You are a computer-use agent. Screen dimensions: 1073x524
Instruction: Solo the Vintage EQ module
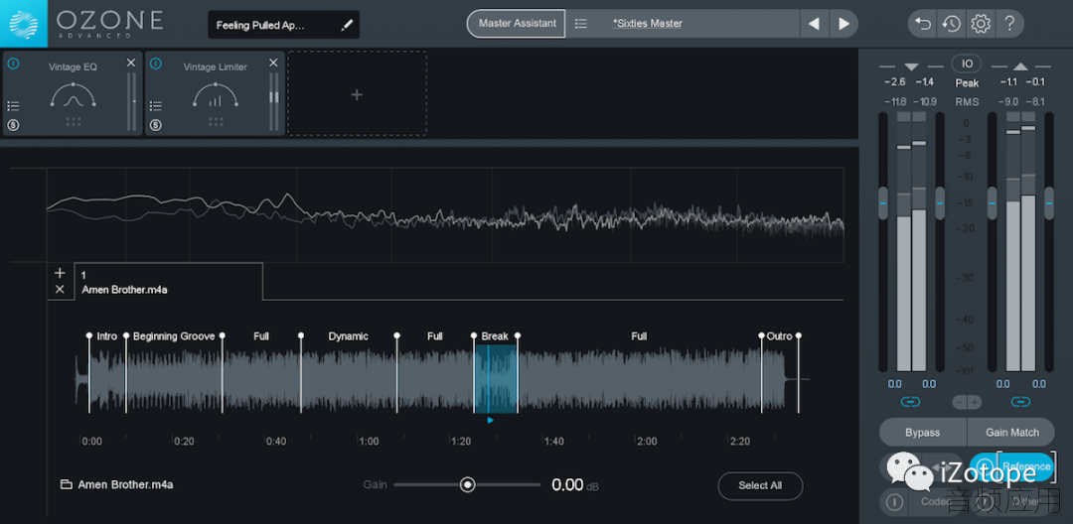[13, 125]
